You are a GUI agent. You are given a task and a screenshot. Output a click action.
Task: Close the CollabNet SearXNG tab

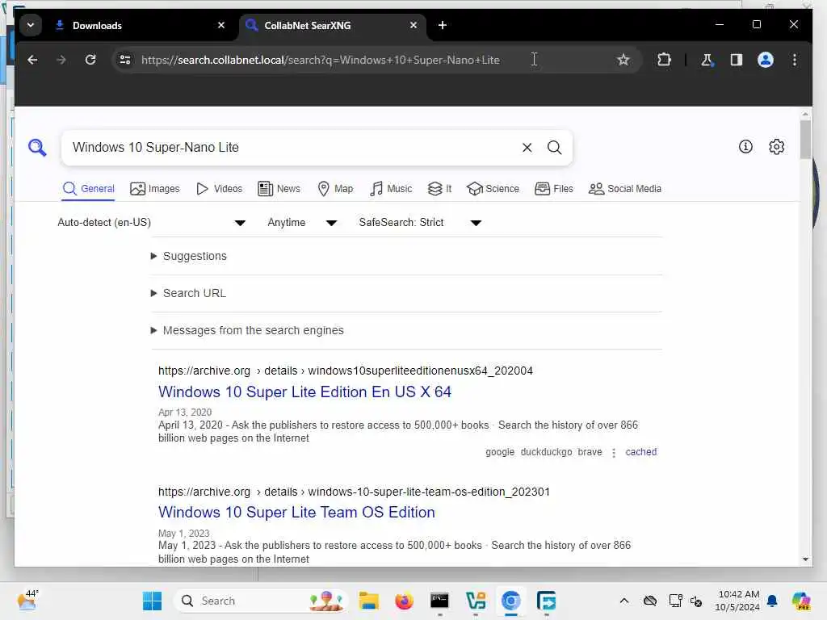point(413,25)
